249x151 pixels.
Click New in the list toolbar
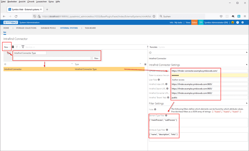6,47
